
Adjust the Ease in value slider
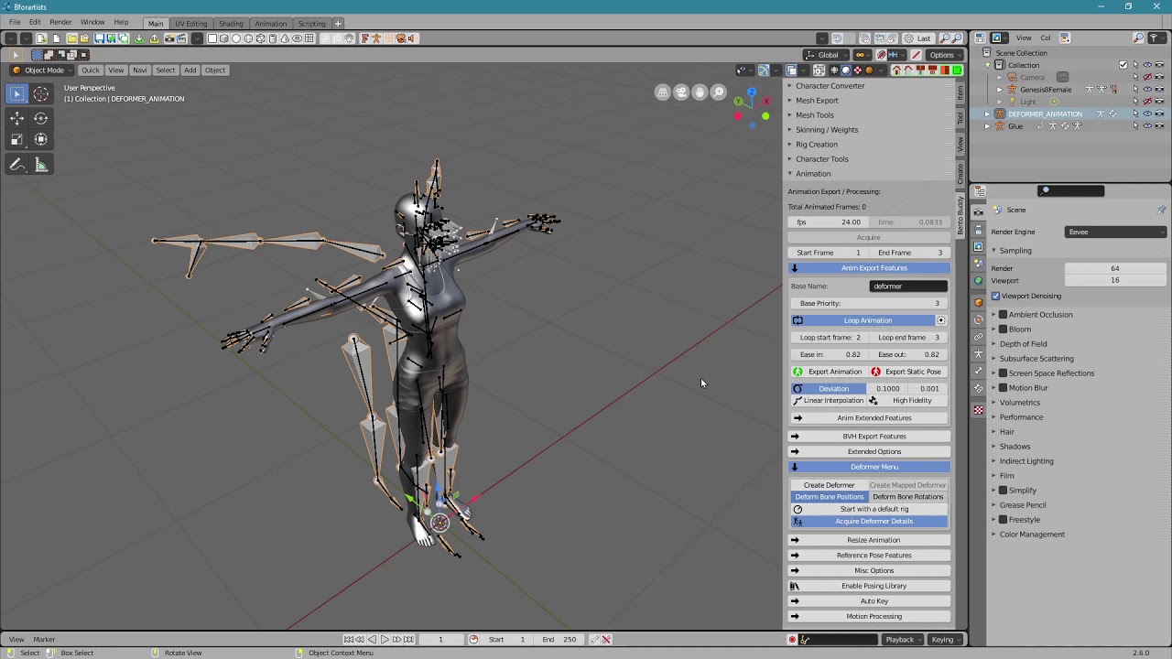[830, 354]
